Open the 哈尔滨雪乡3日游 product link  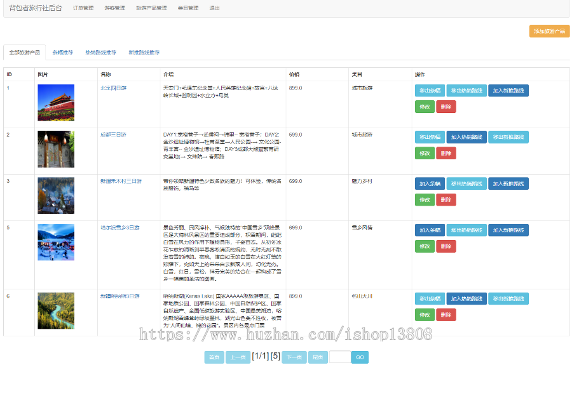(120, 228)
